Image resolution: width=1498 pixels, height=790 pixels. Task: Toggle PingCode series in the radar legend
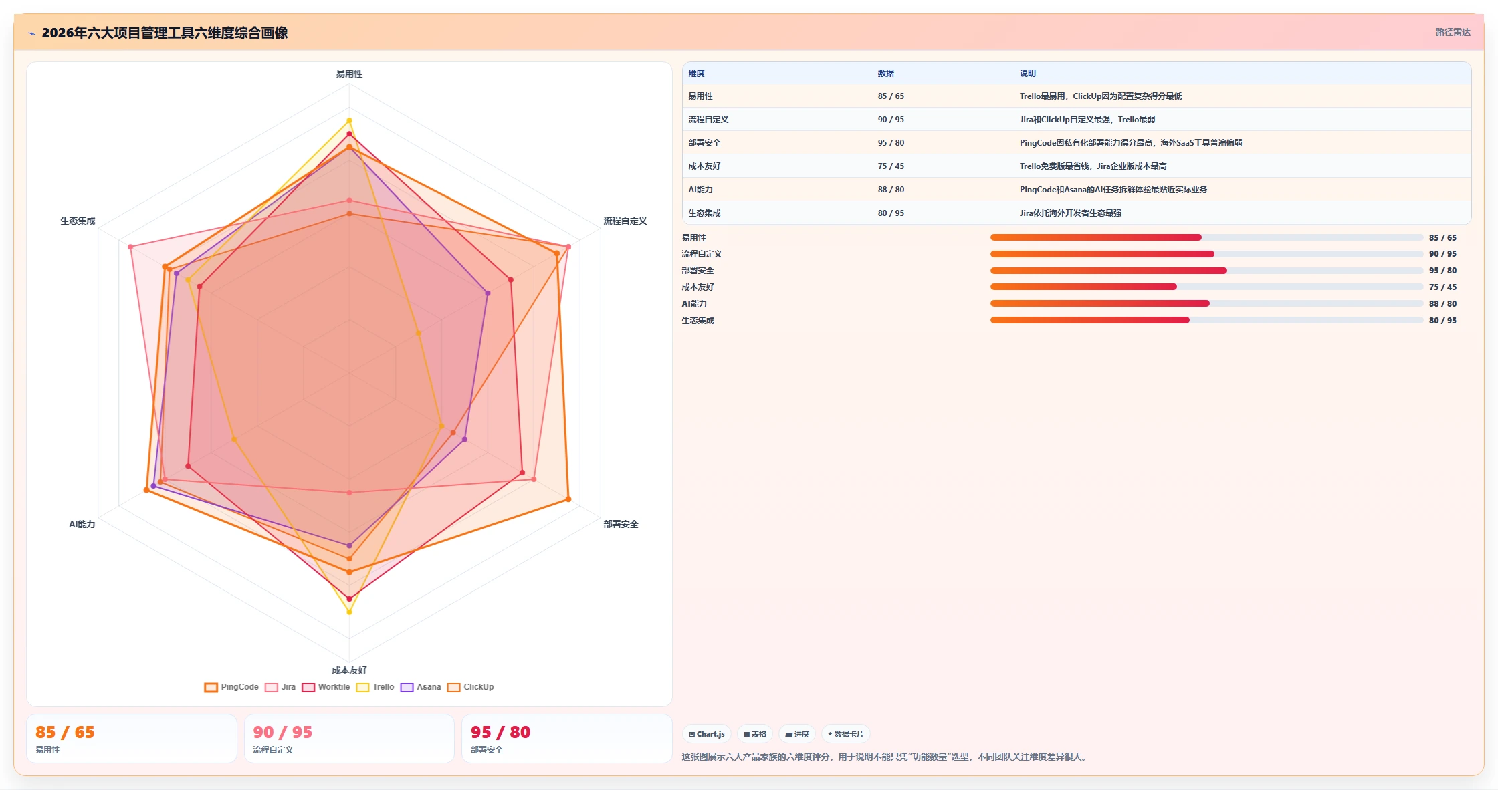point(231,687)
